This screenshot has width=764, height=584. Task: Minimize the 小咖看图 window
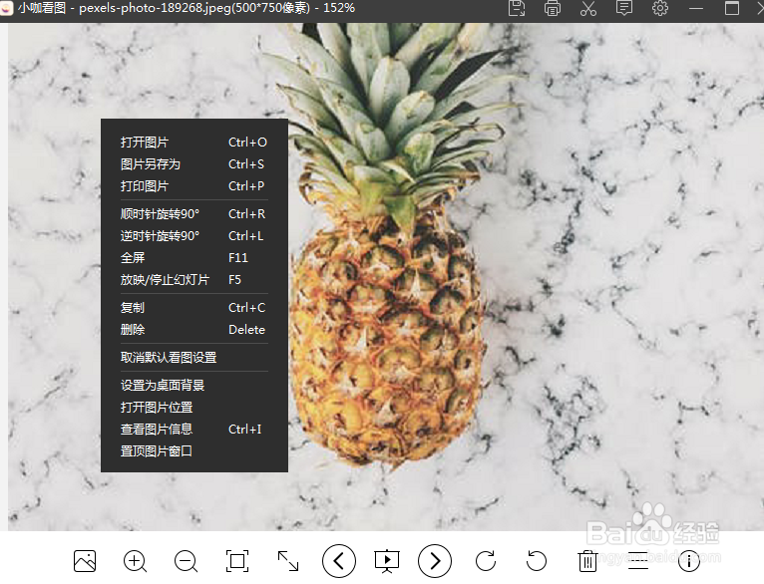pos(696,8)
